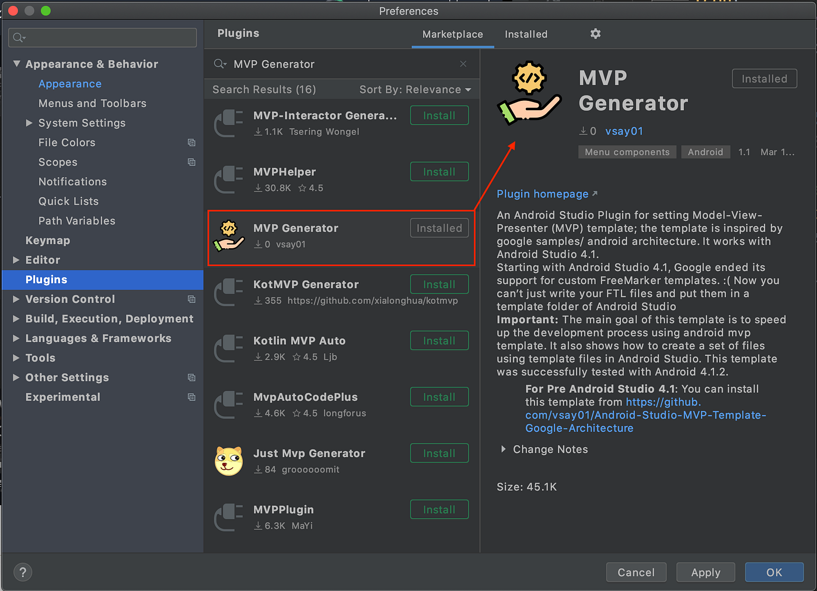Click project-level icon next to File Colors
Image resolution: width=817 pixels, height=591 pixels.
[x=191, y=143]
